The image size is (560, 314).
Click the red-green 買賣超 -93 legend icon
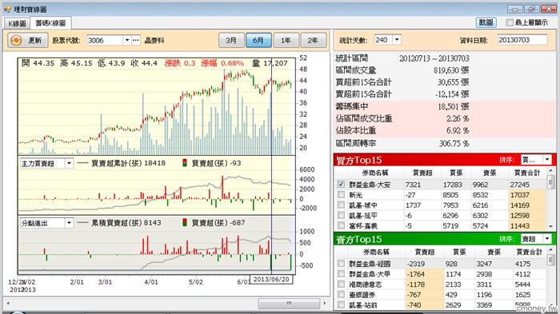pyautogui.click(x=185, y=164)
